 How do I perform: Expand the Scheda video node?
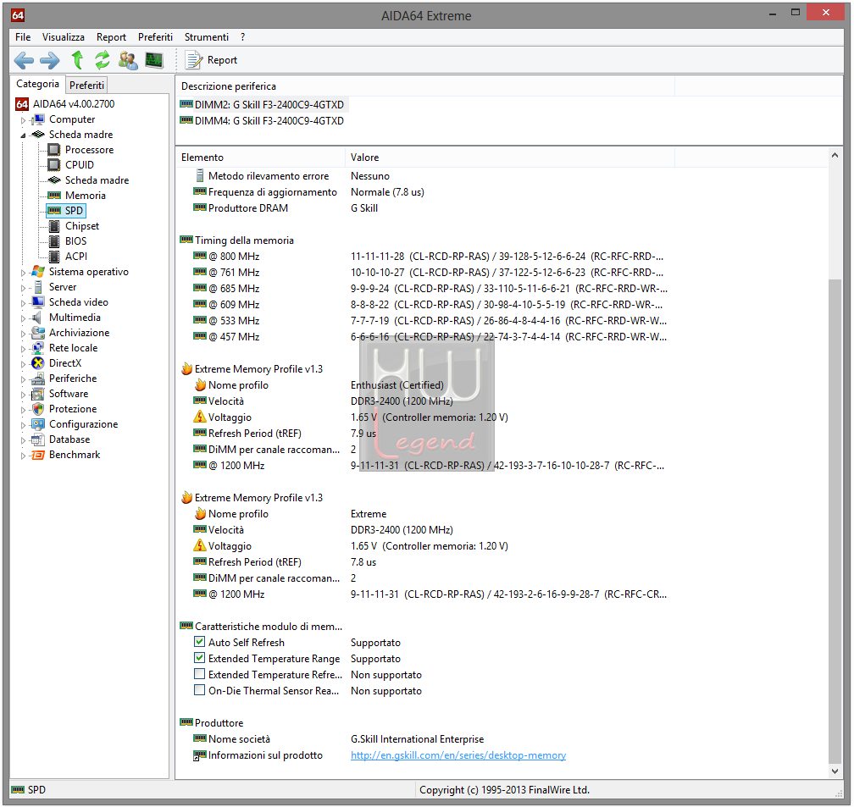coord(23,303)
